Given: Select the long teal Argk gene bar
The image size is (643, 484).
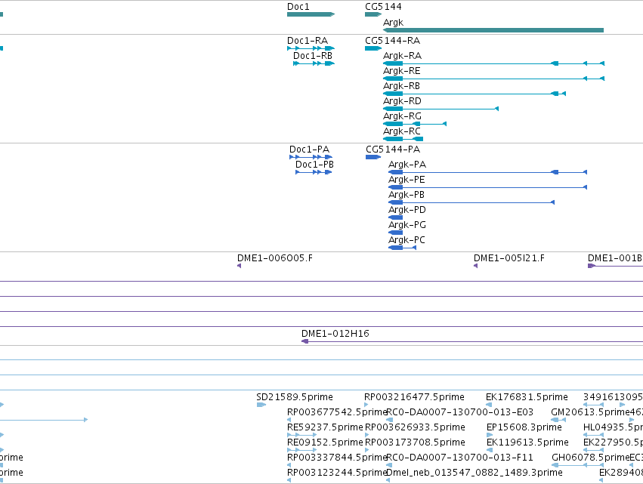Looking at the screenshot, I should tap(493, 30).
